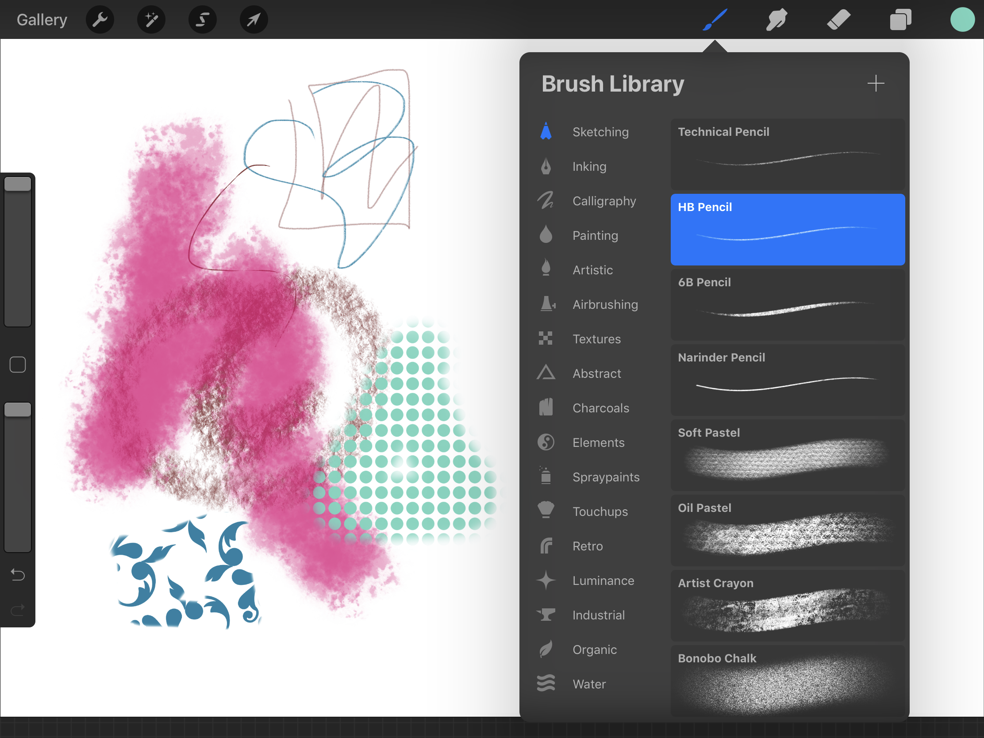Screen dimensions: 984x738
Task: Tap the Undo arrow in sidebar
Action: coord(17,575)
